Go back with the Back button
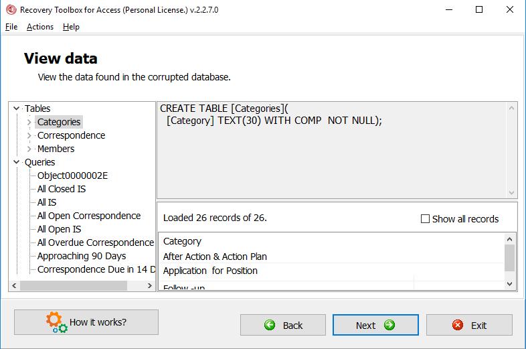The image size is (526, 349). click(x=283, y=325)
